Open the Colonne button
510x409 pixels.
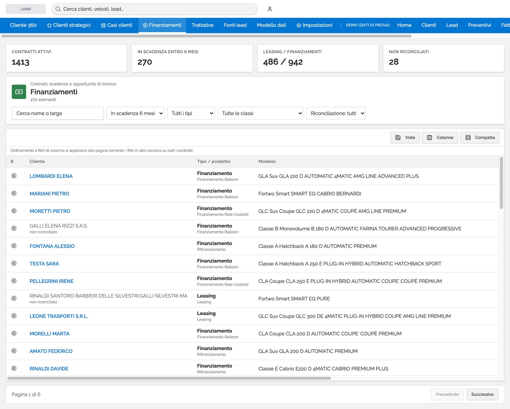440,138
